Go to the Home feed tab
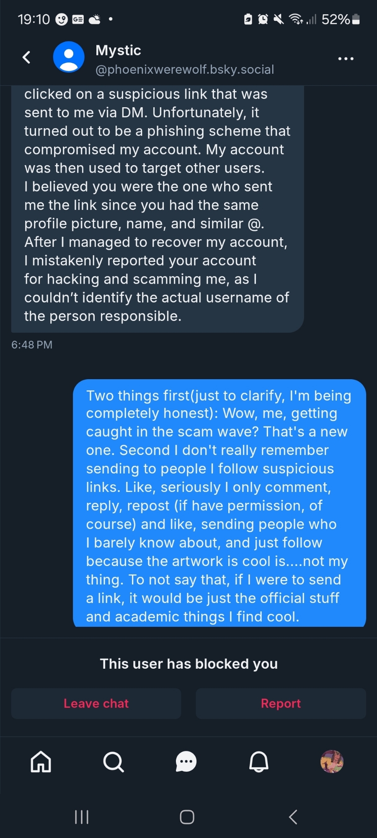377x838 pixels. click(x=41, y=761)
